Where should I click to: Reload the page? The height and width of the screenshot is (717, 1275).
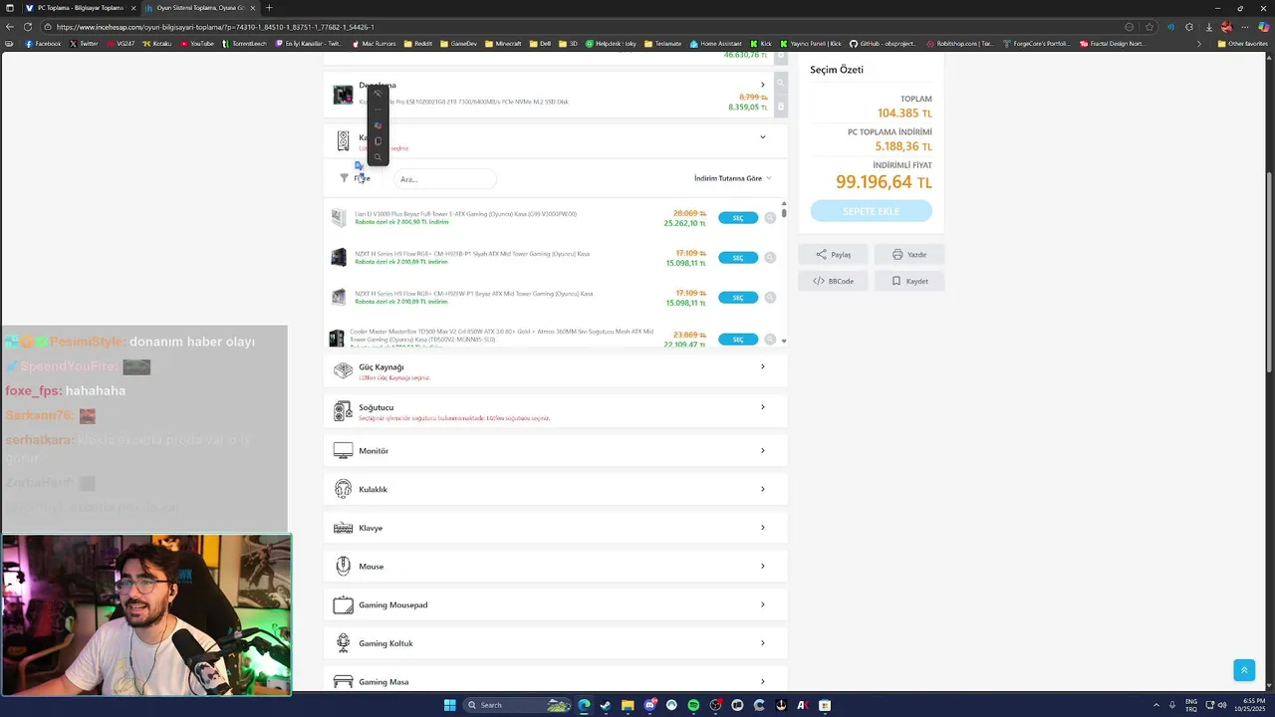(x=28, y=27)
